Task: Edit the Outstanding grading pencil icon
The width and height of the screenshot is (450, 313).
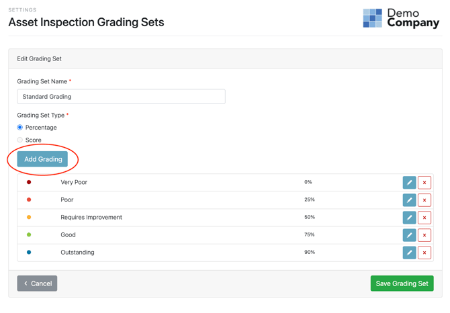Action: (409, 253)
